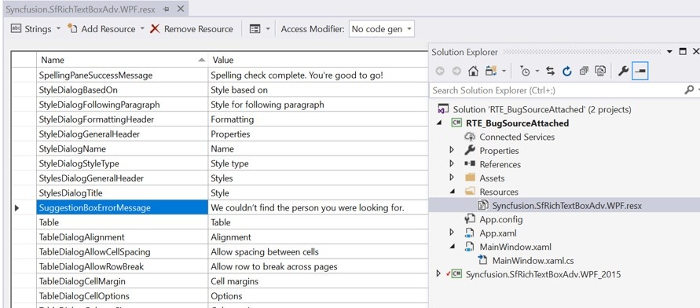Click the Remove Resource red X
700x308 pixels.
point(155,29)
